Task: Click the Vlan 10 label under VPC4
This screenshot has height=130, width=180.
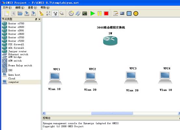Action: coord(166,90)
